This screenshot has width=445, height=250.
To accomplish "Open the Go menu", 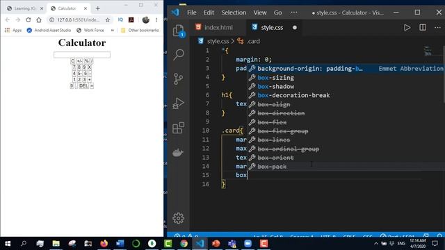I will pyautogui.click(x=278, y=12).
